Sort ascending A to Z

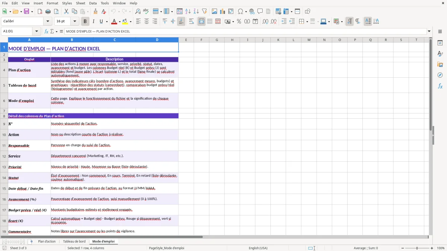click(188, 12)
